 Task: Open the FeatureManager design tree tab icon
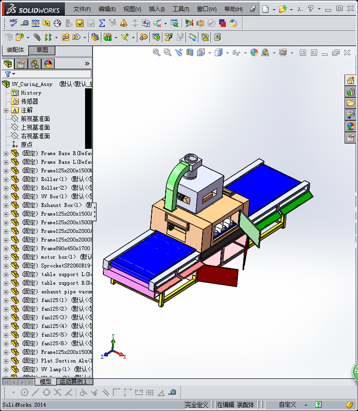point(8,64)
